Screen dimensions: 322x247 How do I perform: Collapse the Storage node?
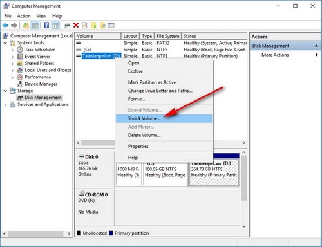5,91
